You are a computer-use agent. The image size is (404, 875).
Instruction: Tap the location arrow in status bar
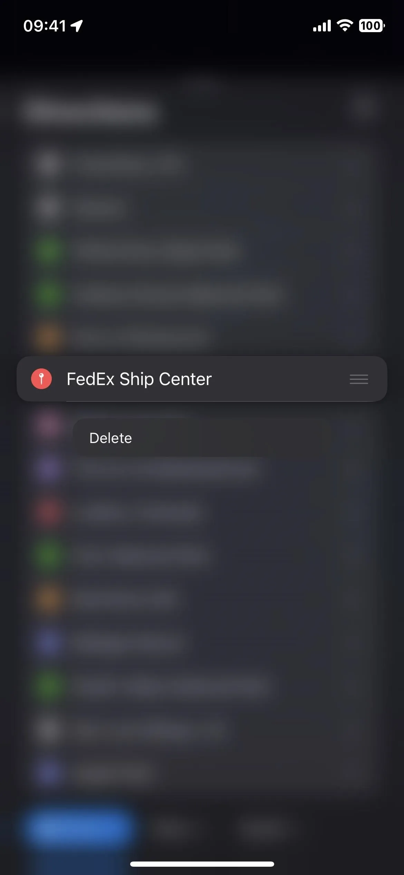pyautogui.click(x=77, y=26)
